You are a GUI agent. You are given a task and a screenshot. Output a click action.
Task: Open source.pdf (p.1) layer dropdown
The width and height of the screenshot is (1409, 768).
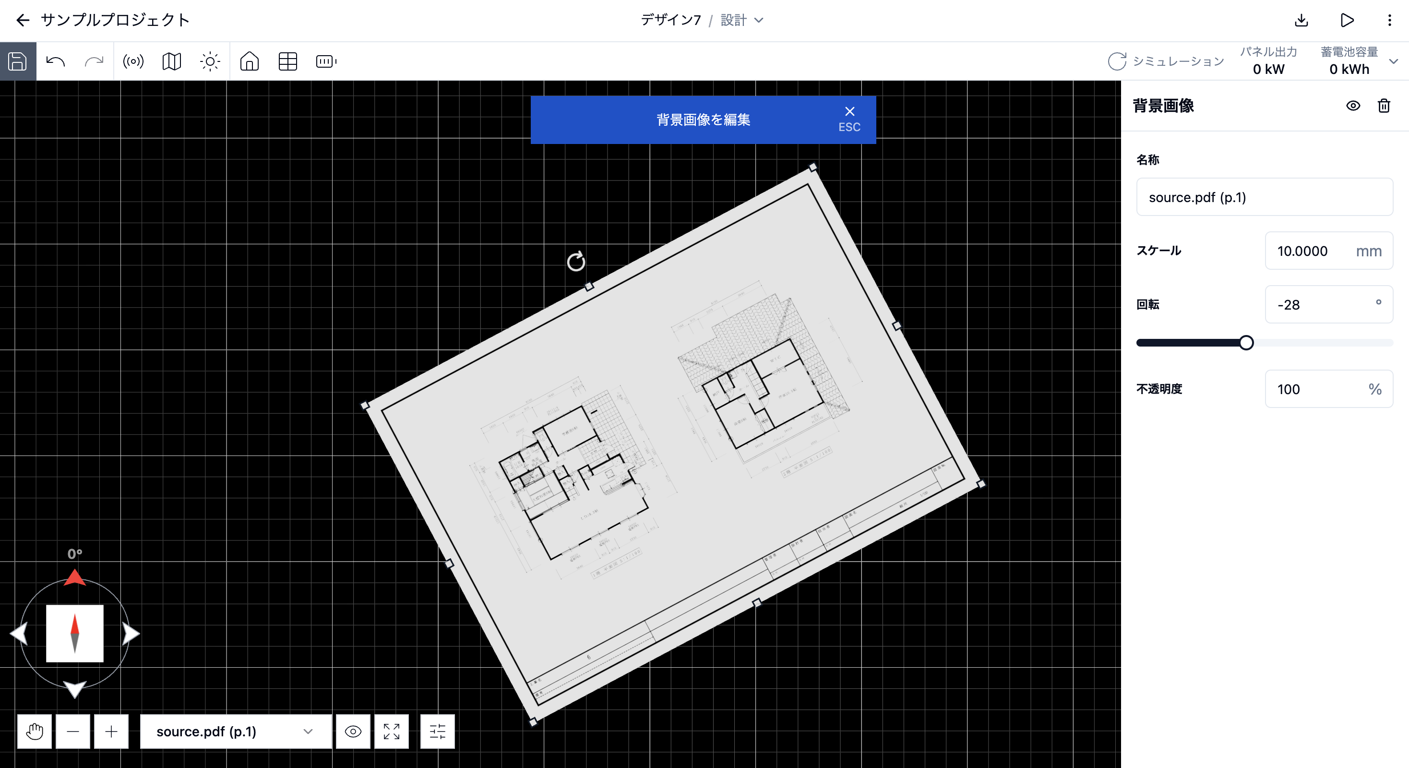pyautogui.click(x=236, y=732)
